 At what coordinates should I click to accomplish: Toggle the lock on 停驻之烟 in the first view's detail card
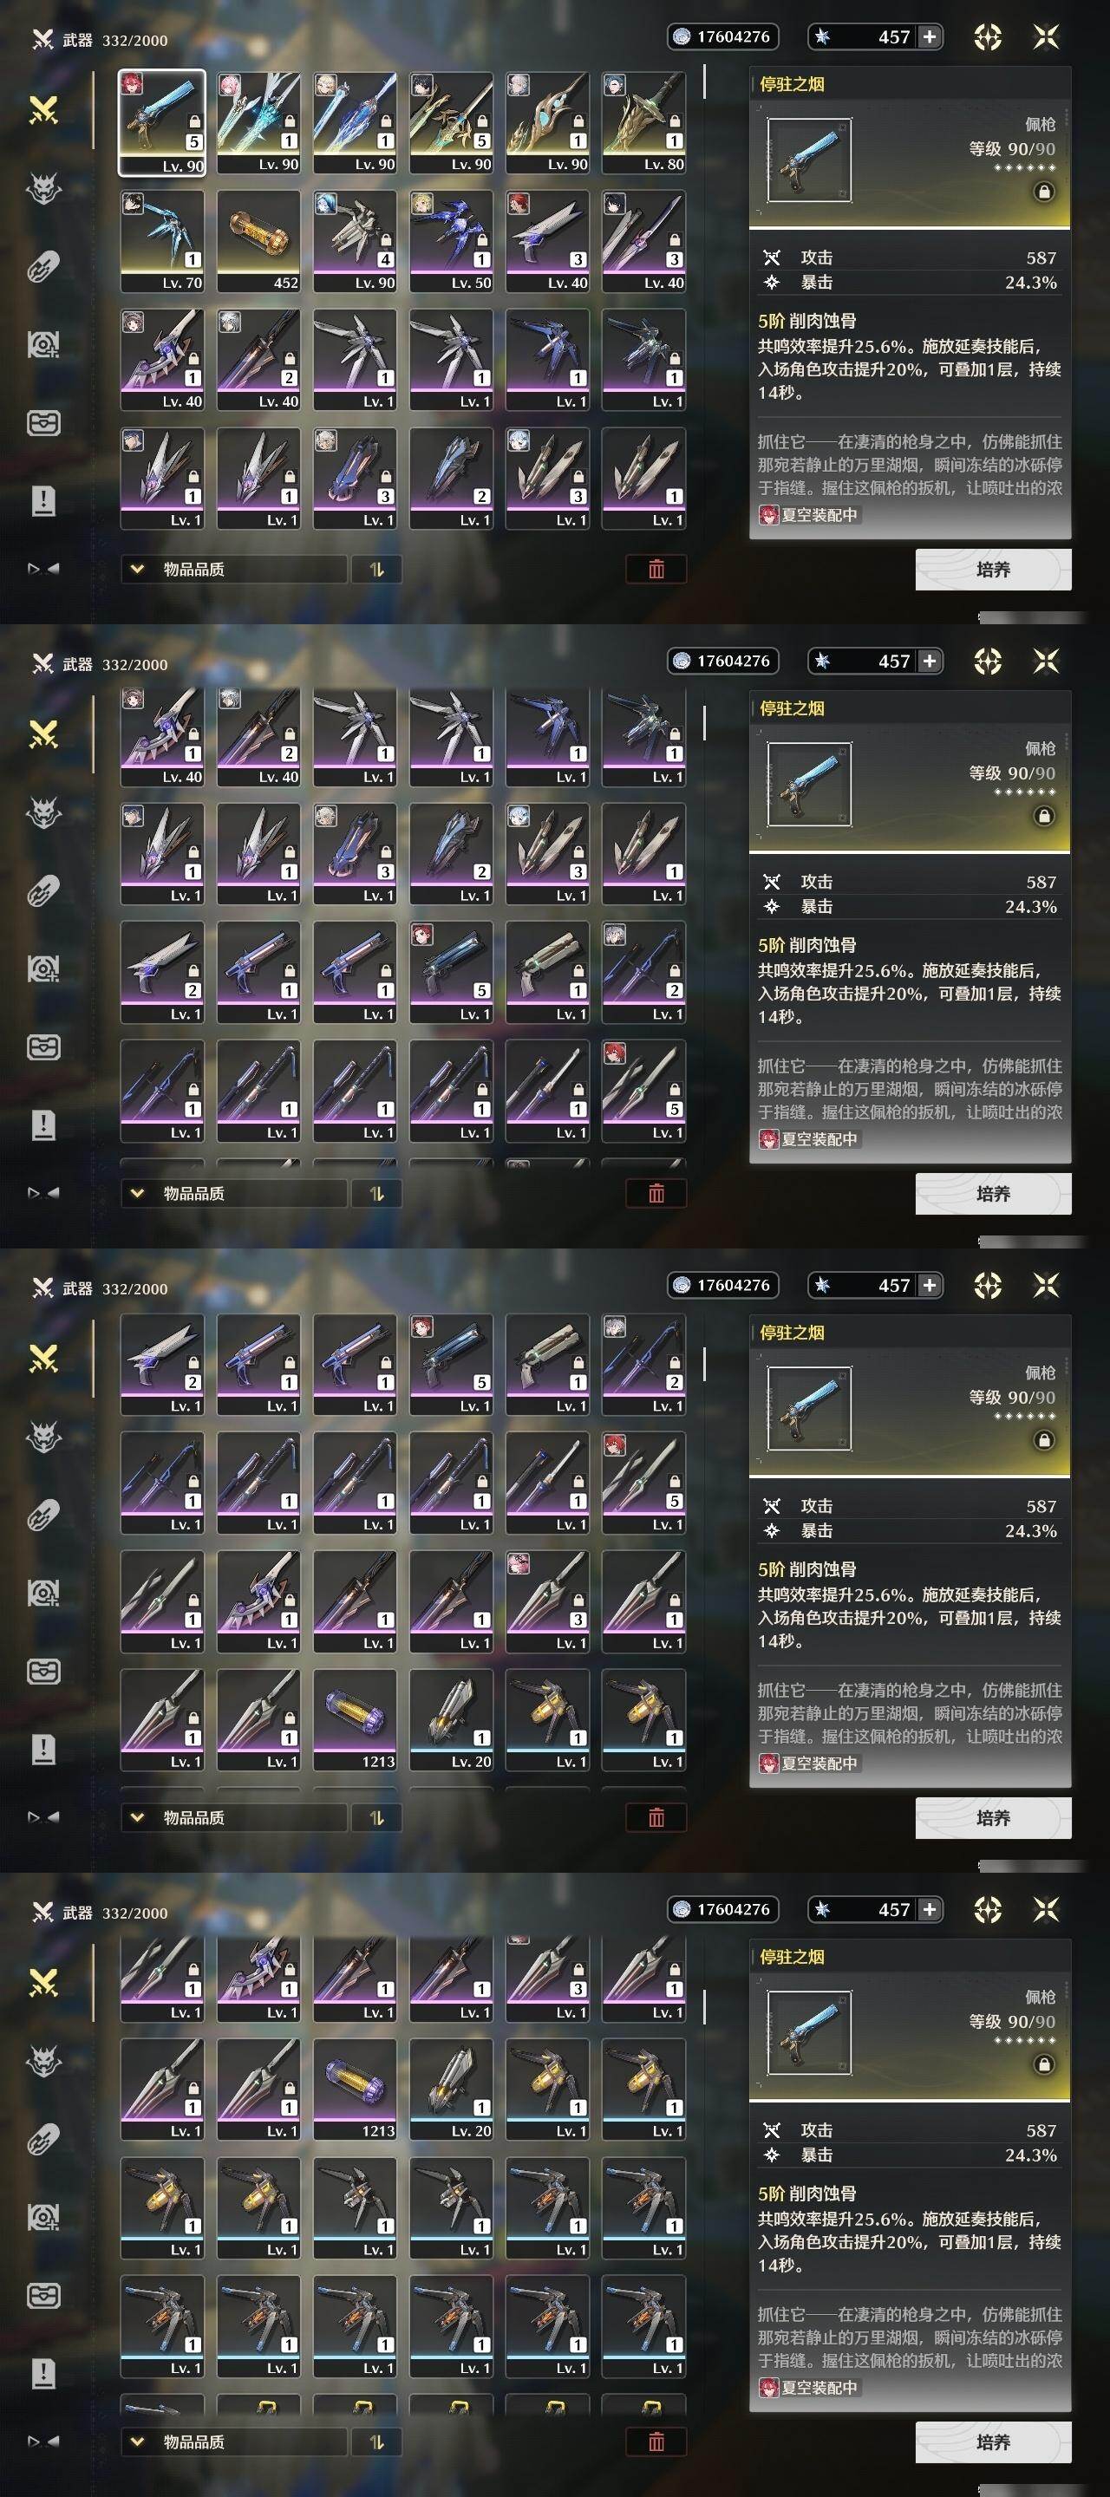[x=1044, y=192]
